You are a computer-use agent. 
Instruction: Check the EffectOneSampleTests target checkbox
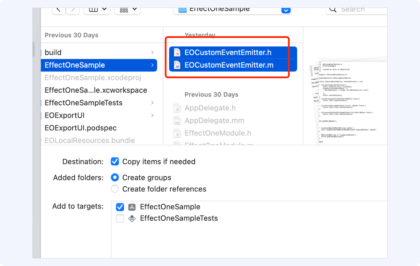point(120,218)
